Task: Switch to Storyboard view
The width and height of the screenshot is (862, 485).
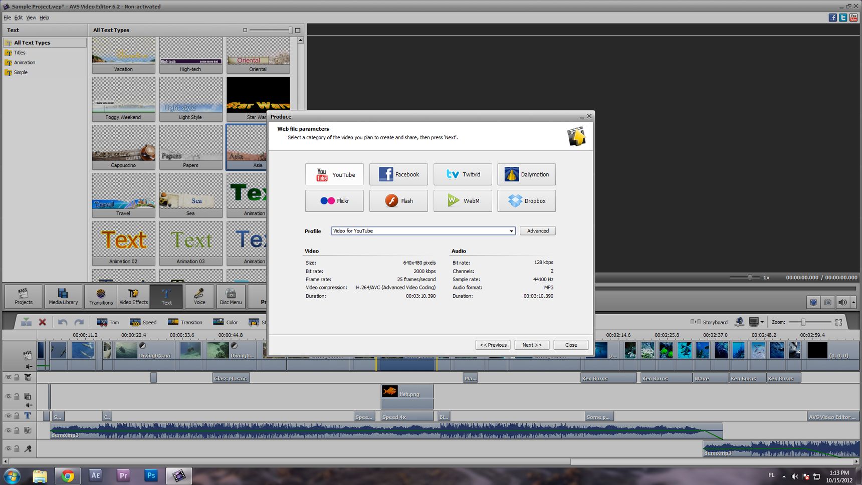Action: coord(709,322)
